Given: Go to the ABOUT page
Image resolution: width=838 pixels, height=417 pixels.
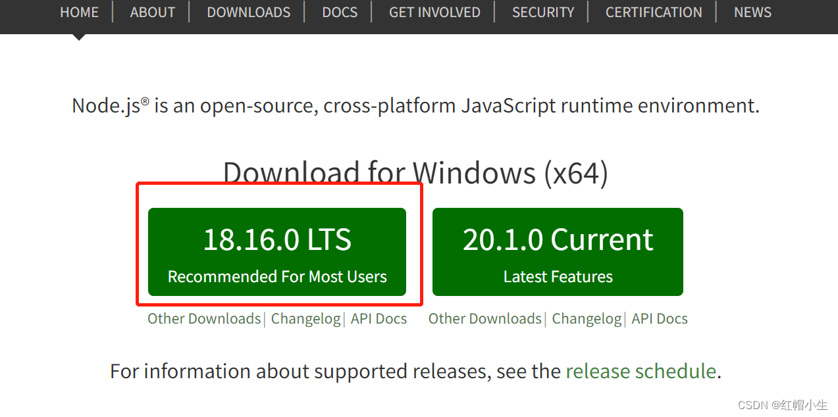Looking at the screenshot, I should (x=153, y=12).
